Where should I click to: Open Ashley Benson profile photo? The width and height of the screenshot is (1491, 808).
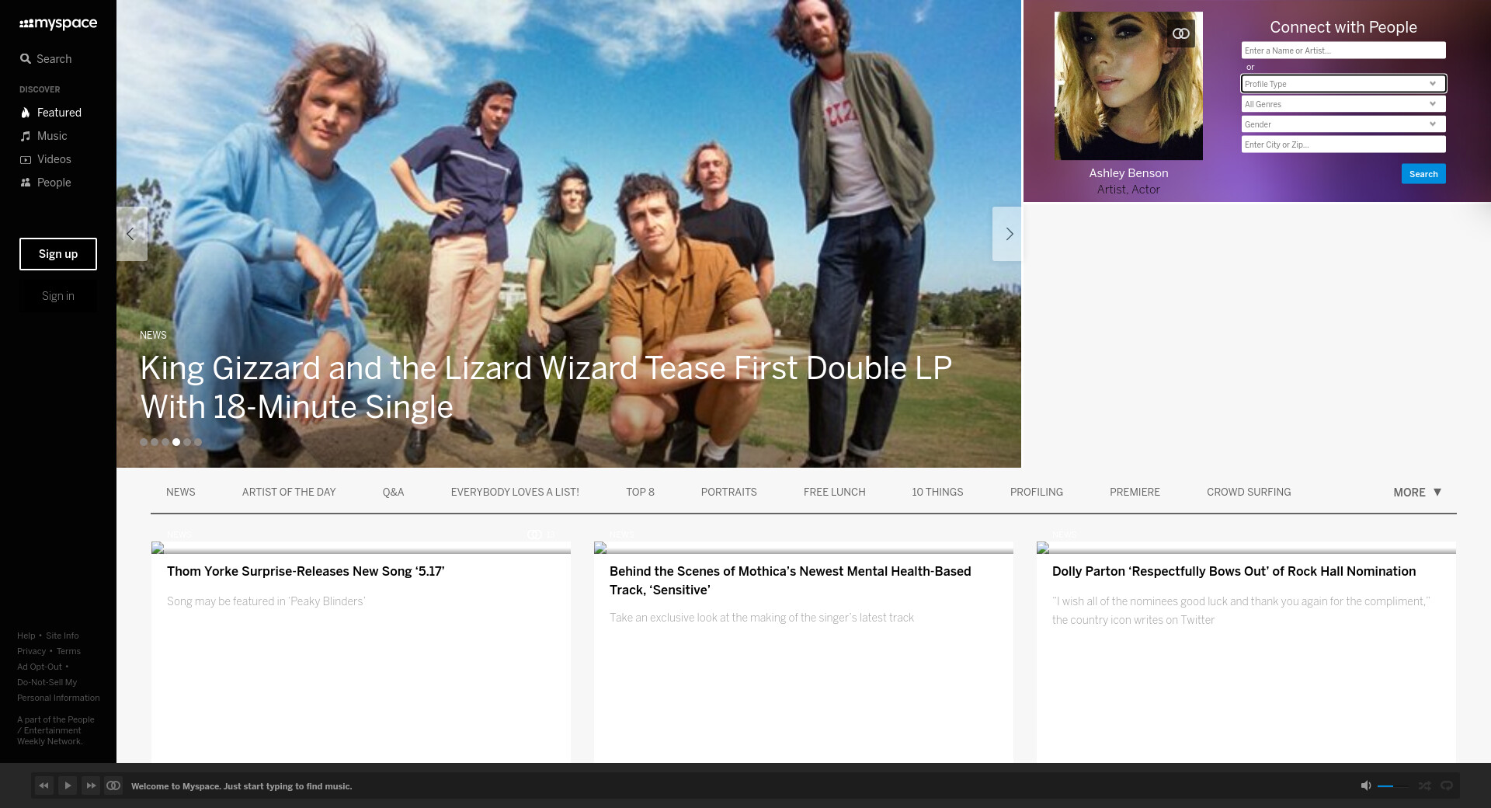click(x=1128, y=85)
